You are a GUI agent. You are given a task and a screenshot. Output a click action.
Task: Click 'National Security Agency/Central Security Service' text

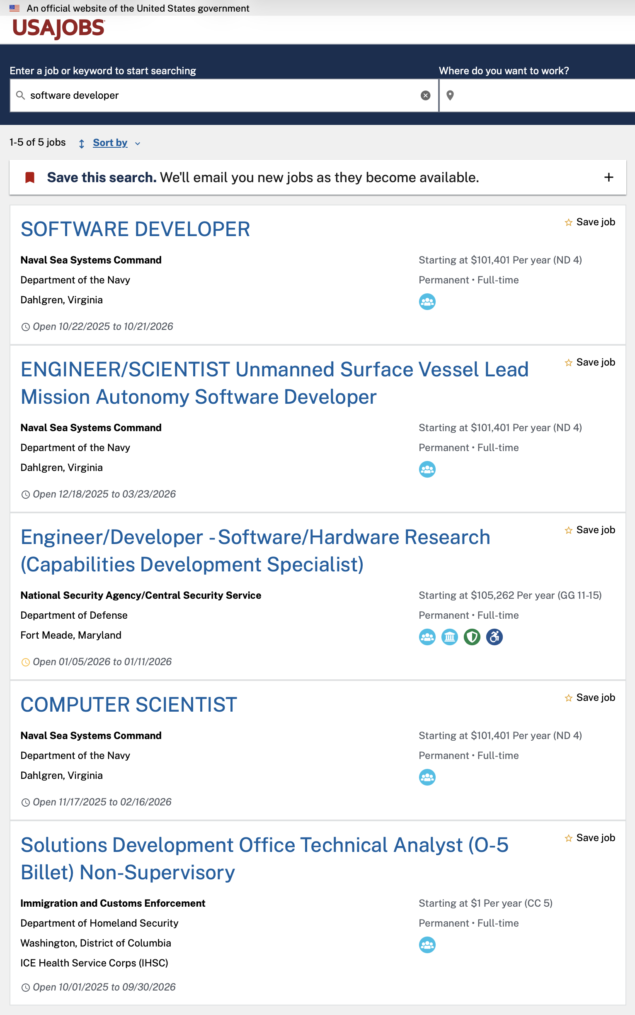pyautogui.click(x=141, y=595)
